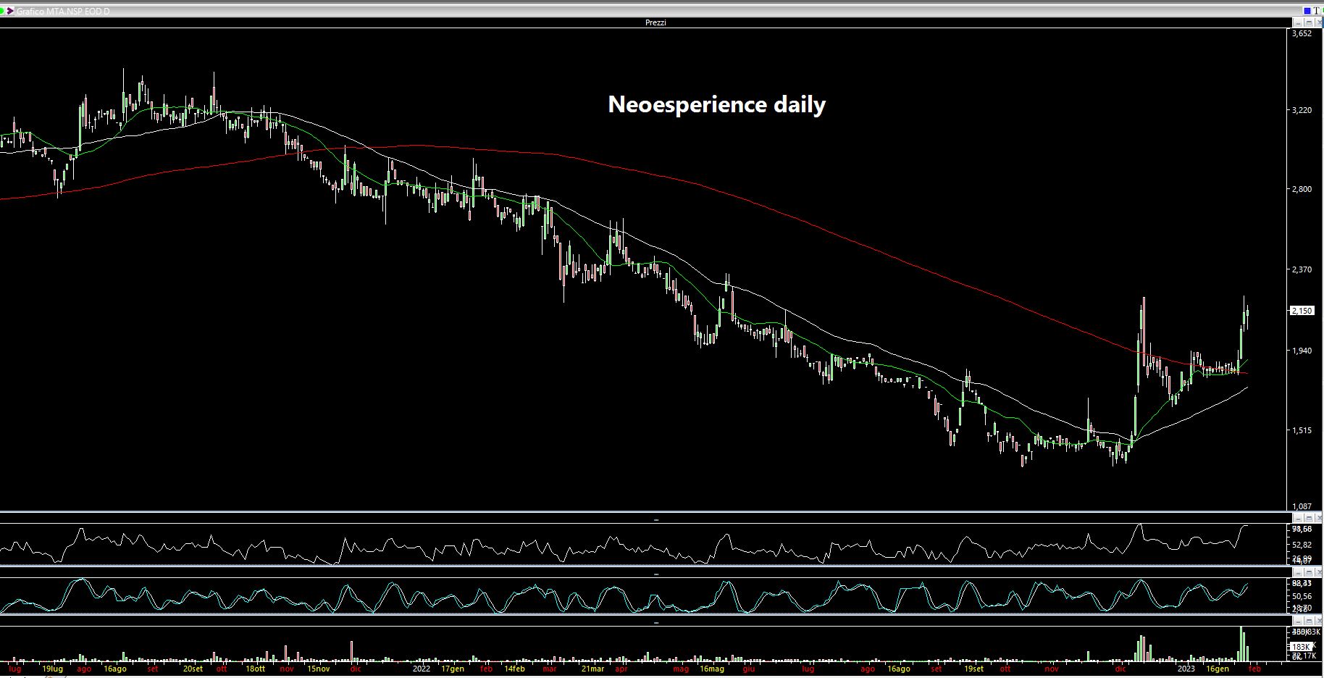
Task: Click the Grafico MTA.NSP EOD D title
Action: 63,12
